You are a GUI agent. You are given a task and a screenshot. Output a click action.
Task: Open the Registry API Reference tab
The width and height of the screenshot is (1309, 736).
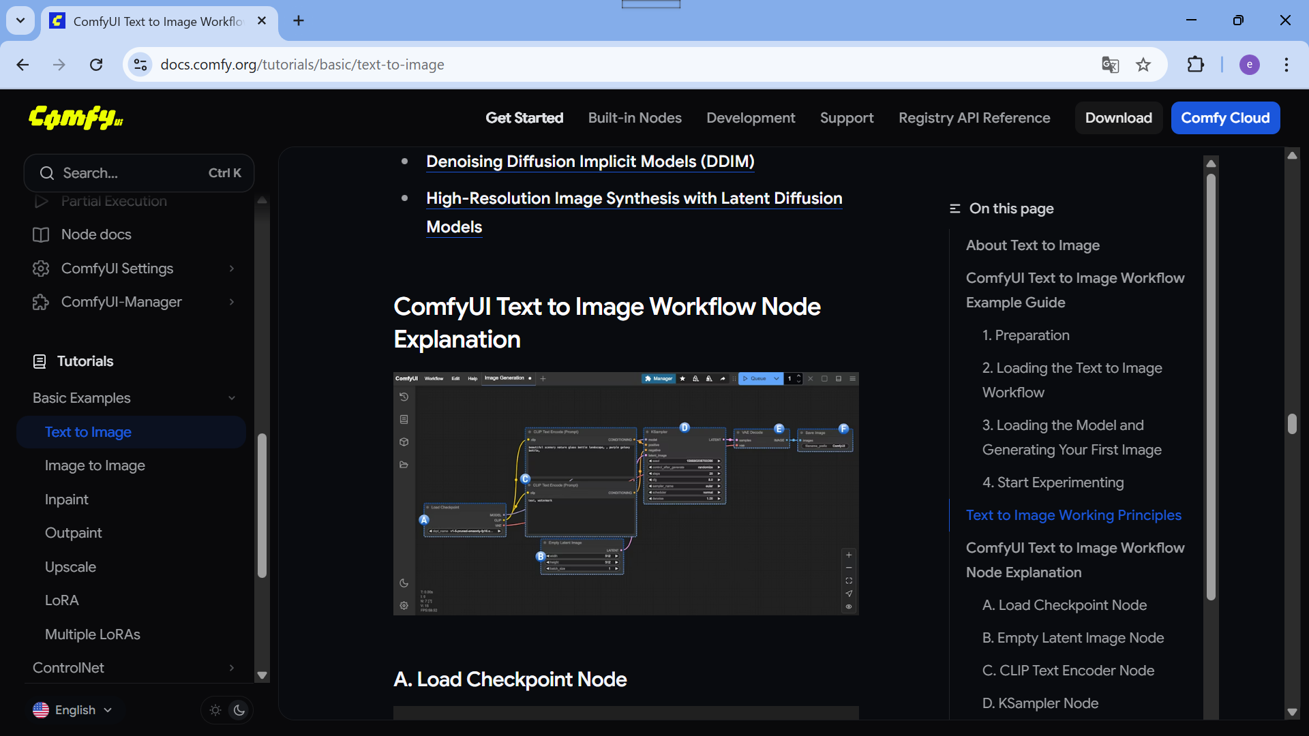[x=974, y=118]
